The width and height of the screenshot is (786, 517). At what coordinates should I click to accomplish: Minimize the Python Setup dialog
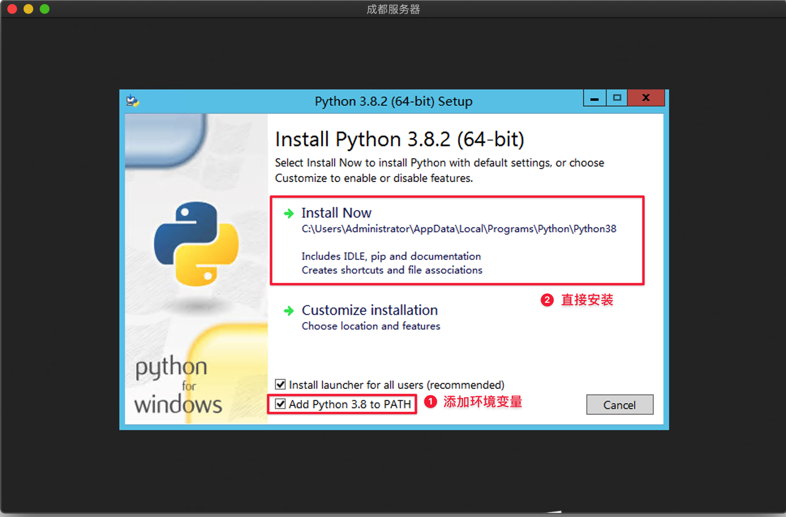click(x=594, y=98)
